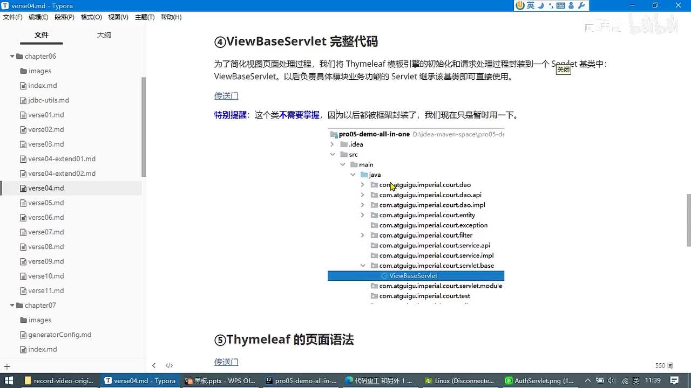Open the chapter07 images folder
691x388 pixels.
pos(39,320)
